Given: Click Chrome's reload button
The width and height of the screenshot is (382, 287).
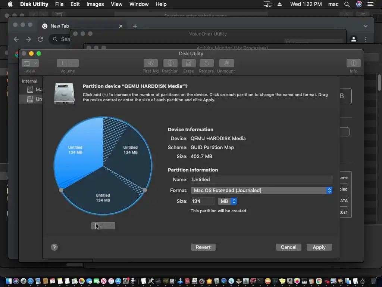Looking at the screenshot, I should tap(40, 39).
